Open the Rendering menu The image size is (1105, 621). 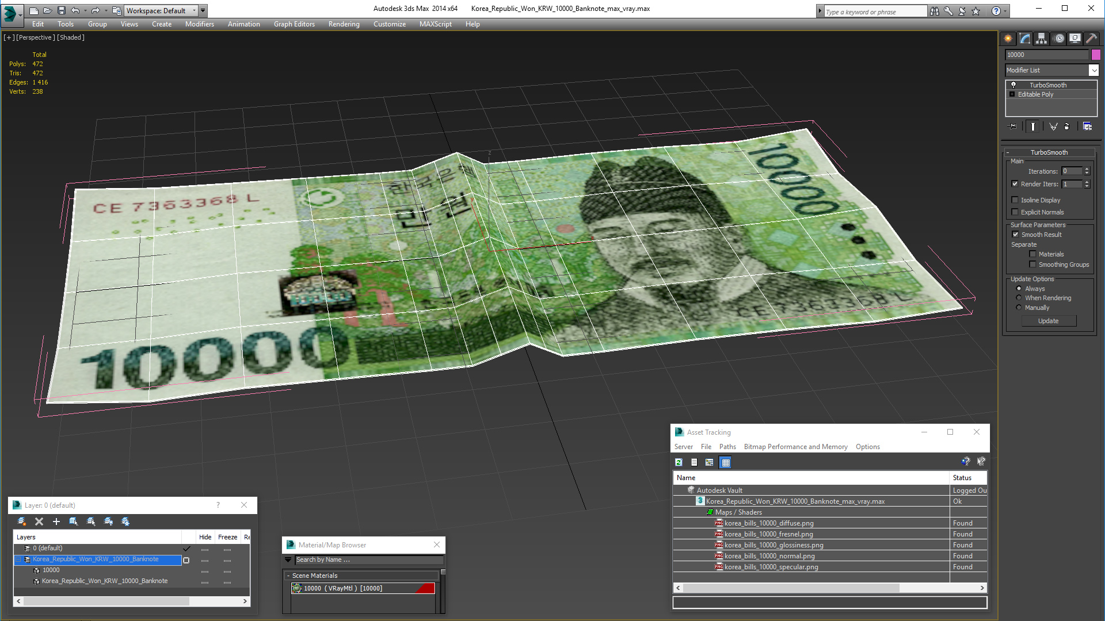pos(344,24)
